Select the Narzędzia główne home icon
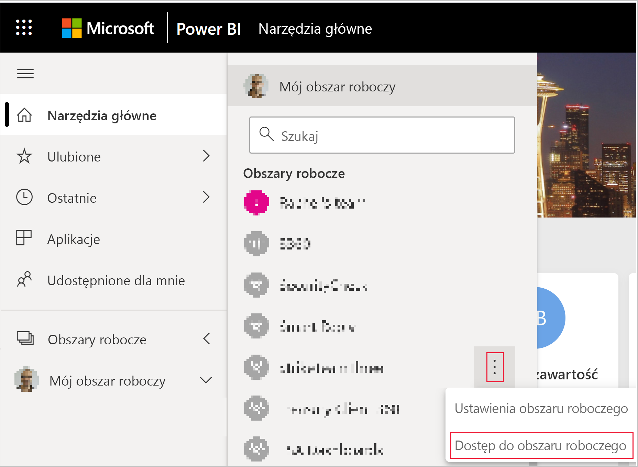Viewport: 638px width, 467px height. (24, 115)
